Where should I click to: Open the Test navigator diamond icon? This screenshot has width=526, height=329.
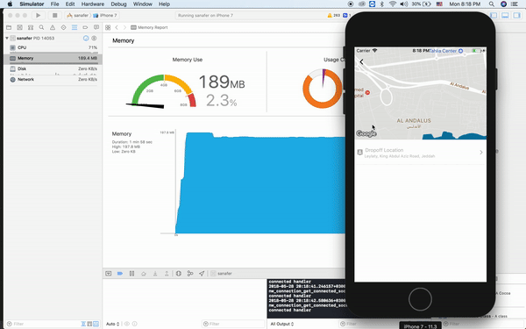(x=63, y=27)
